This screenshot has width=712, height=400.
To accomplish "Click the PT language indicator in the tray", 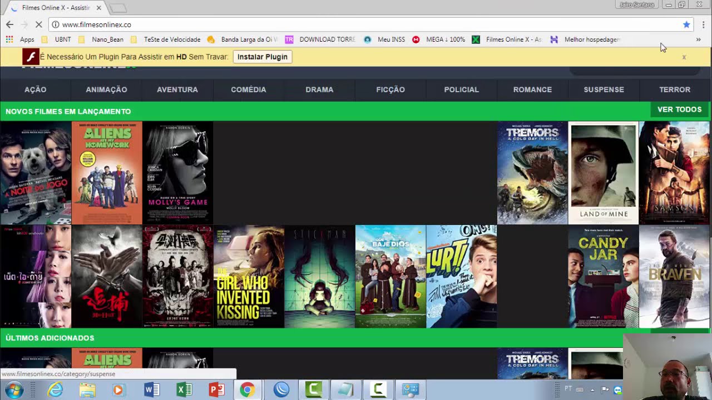I will [x=568, y=389].
